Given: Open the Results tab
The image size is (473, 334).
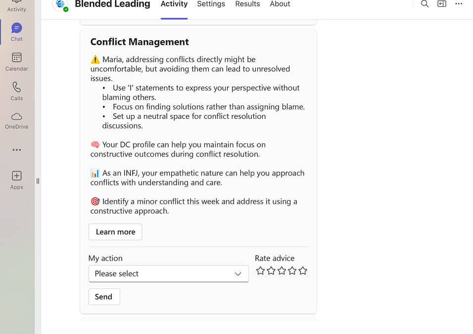Looking at the screenshot, I should pos(247,4).
